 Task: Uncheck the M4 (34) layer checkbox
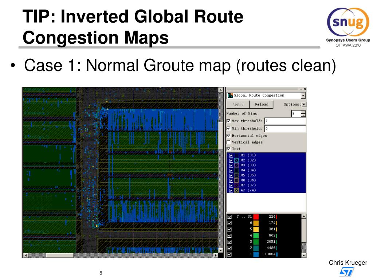pyautogui.click(x=231, y=170)
